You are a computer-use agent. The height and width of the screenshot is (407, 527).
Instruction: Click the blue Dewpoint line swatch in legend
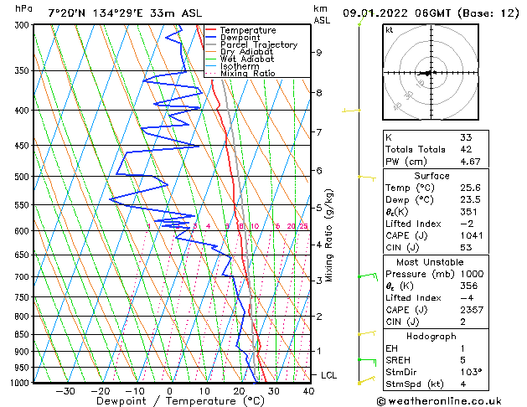210,38
